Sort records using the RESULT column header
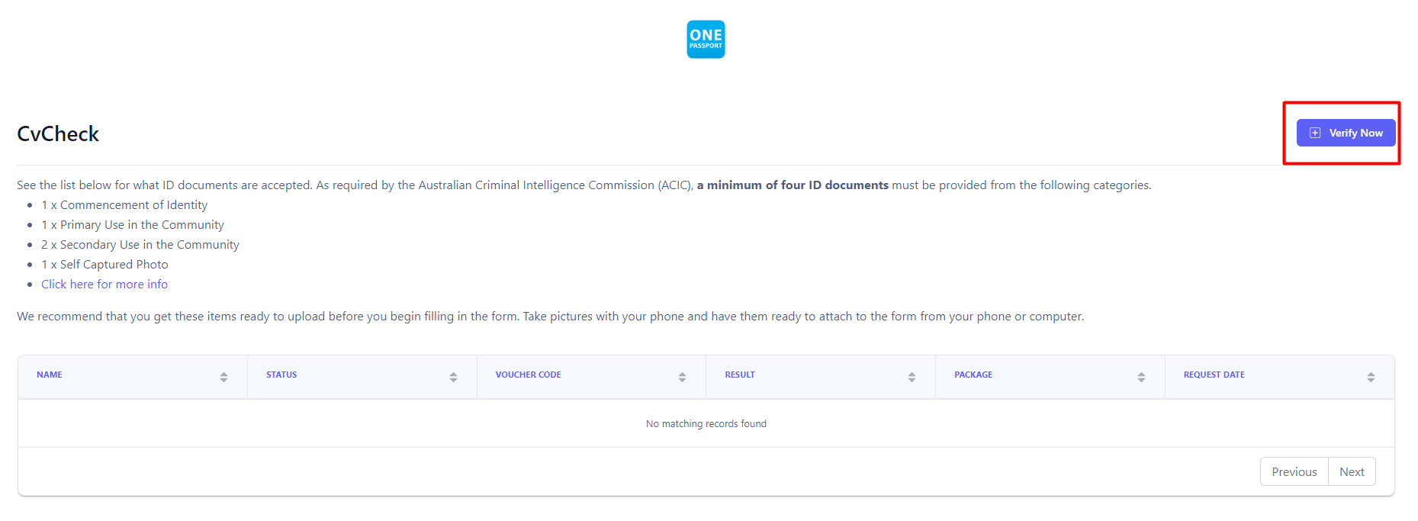The height and width of the screenshot is (521, 1418). 739,375
